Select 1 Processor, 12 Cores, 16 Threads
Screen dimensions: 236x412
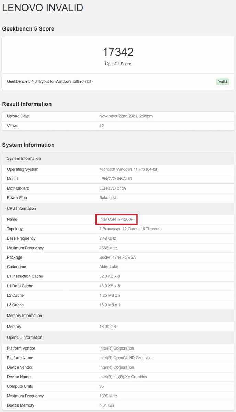click(x=130, y=229)
